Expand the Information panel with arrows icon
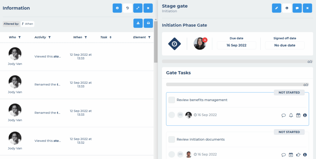This screenshot has width=316, height=159. point(138,8)
